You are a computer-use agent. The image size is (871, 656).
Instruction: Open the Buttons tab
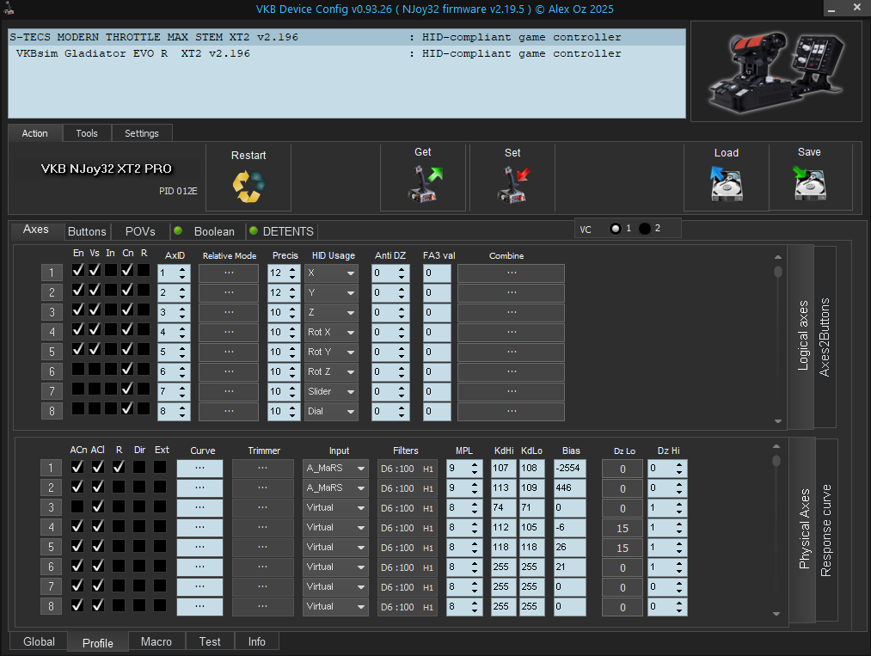click(x=87, y=231)
